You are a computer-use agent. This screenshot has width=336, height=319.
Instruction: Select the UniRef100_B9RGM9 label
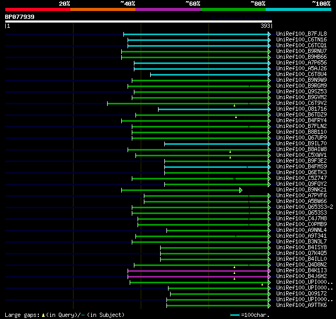301,86
